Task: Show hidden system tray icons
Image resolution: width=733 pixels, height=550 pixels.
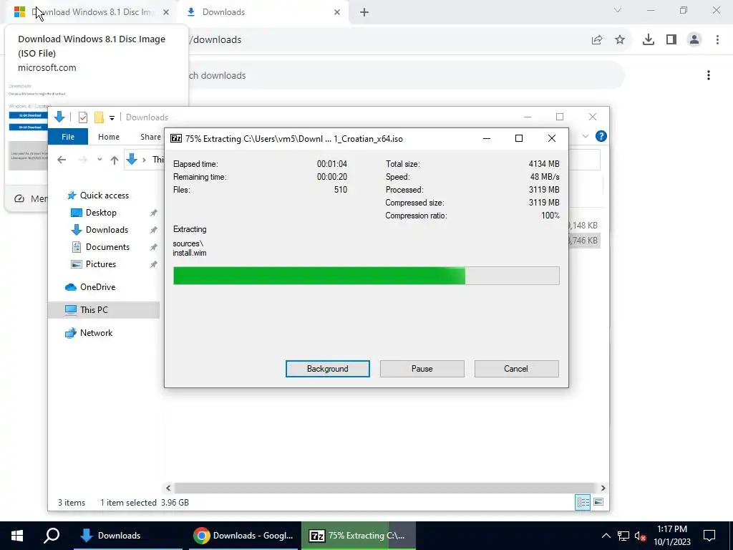Action: [606, 536]
